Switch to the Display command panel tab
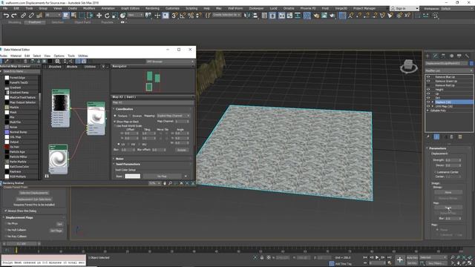 click(x=459, y=56)
